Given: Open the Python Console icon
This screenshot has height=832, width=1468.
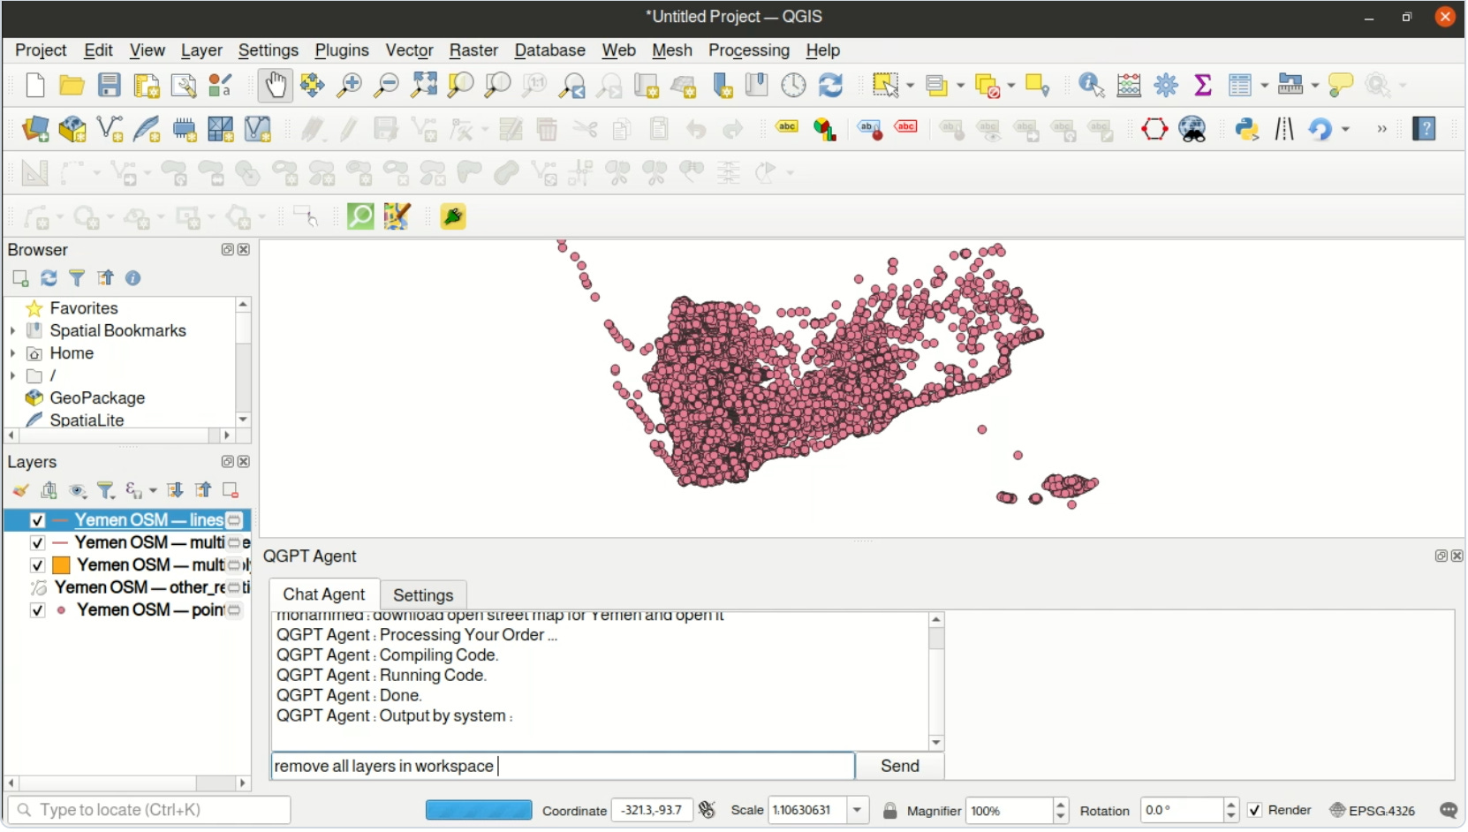Looking at the screenshot, I should (x=1246, y=130).
